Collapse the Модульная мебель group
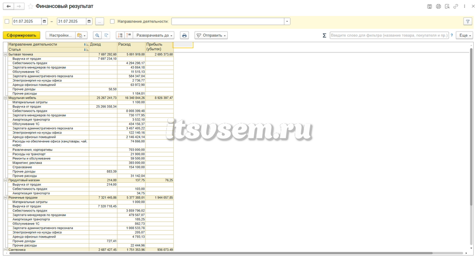Image resolution: width=476 pixels, height=257 pixels. point(5,98)
